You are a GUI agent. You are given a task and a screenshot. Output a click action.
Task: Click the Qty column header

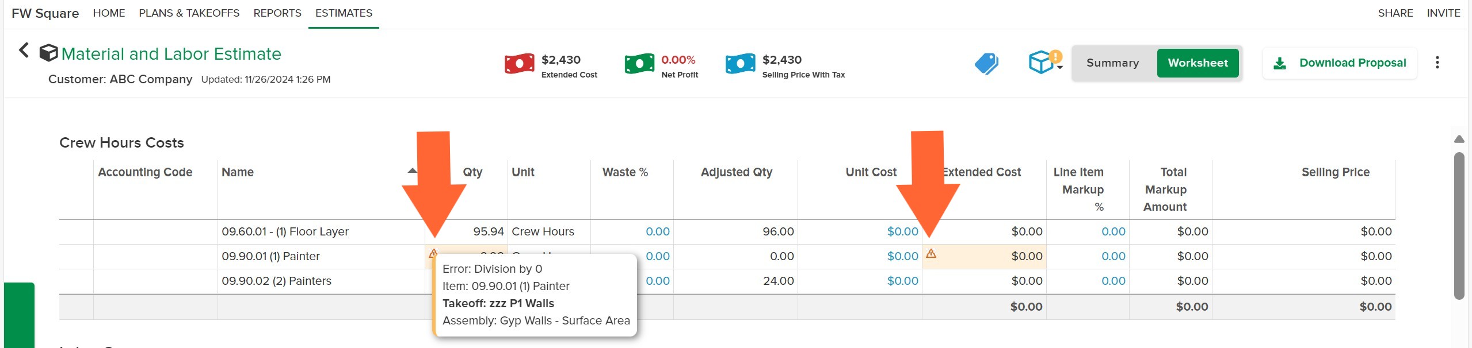click(x=472, y=172)
